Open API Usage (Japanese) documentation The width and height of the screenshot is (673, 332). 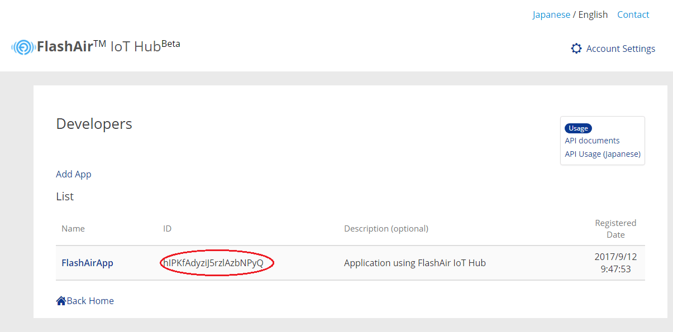[602, 153]
